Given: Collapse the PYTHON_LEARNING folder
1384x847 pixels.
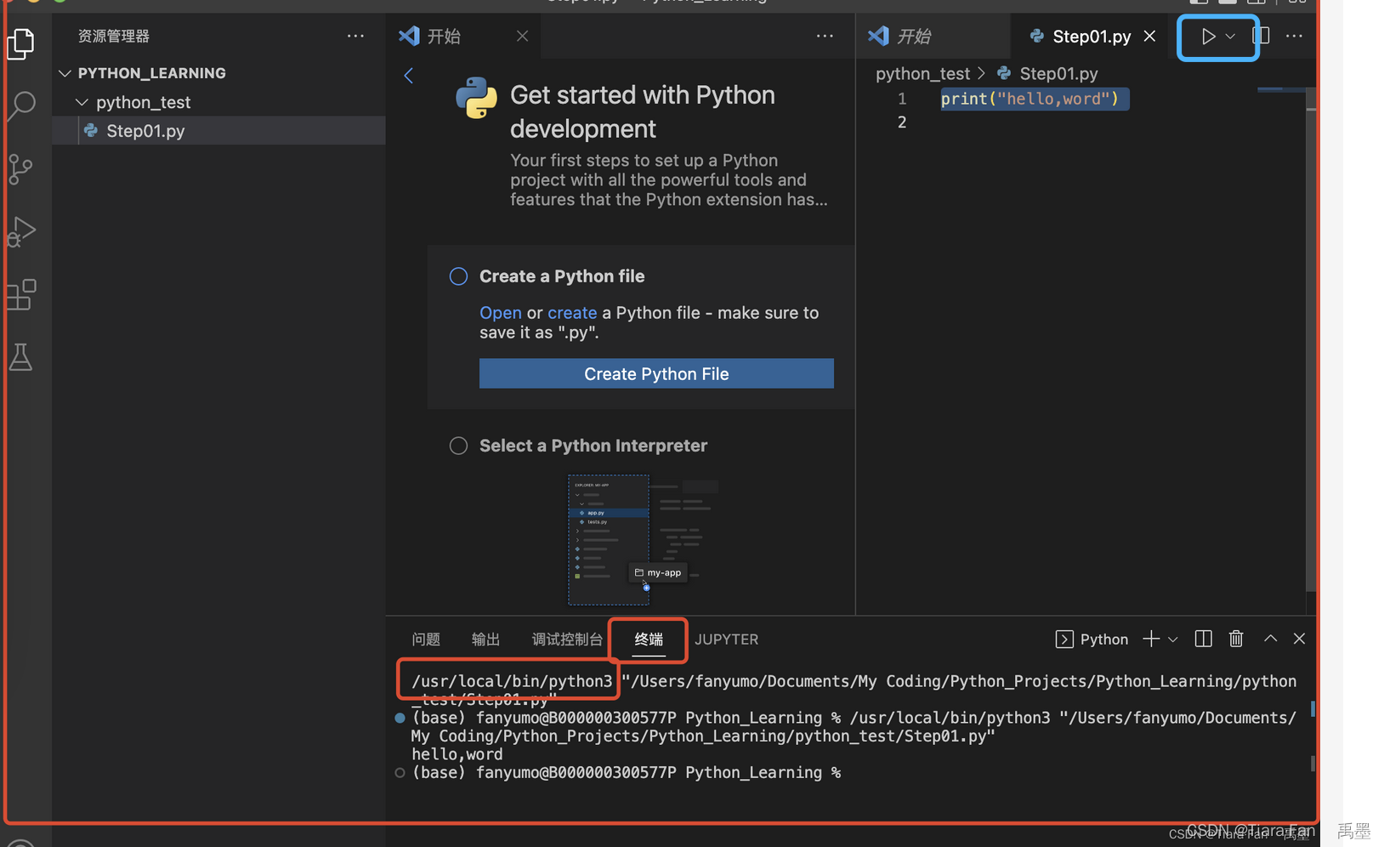Looking at the screenshot, I should [x=65, y=72].
